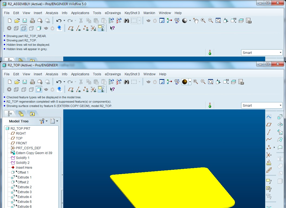Toggle datum planes display in R2_TOP window
Image resolution: width=286 pixels, height=208 pixels.
[x=71, y=89]
